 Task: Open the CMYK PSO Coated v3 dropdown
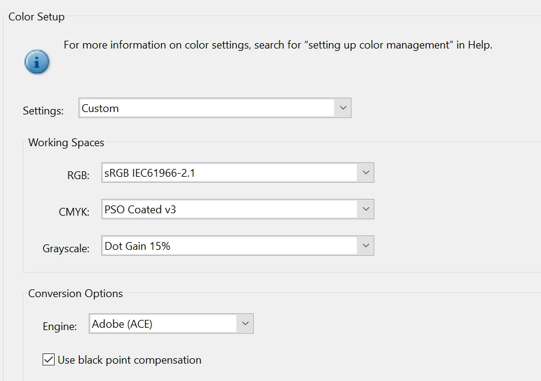click(238, 209)
